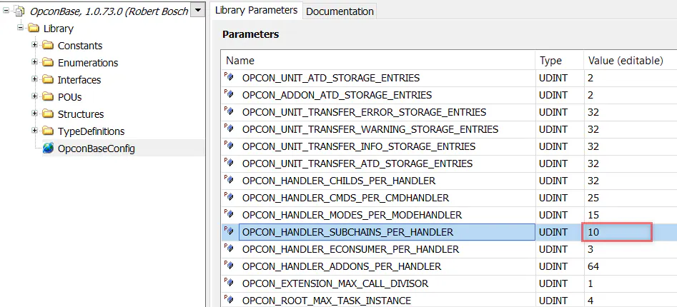Click the Library folder icon
Image resolution: width=677 pixels, height=307 pixels.
(x=34, y=29)
